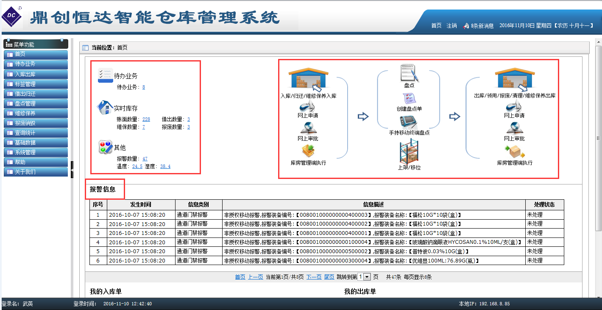This screenshot has width=602, height=310.
Task: Click the 报废数量 value 3
Action: tap(189, 127)
